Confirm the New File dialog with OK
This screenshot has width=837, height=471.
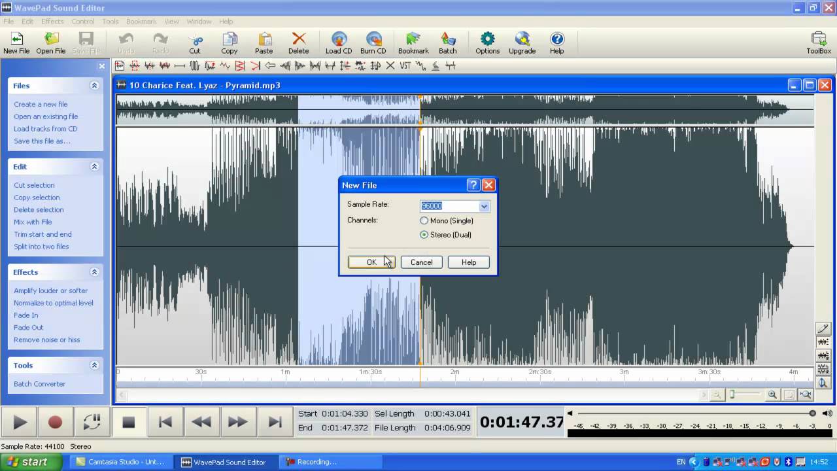[x=371, y=262]
